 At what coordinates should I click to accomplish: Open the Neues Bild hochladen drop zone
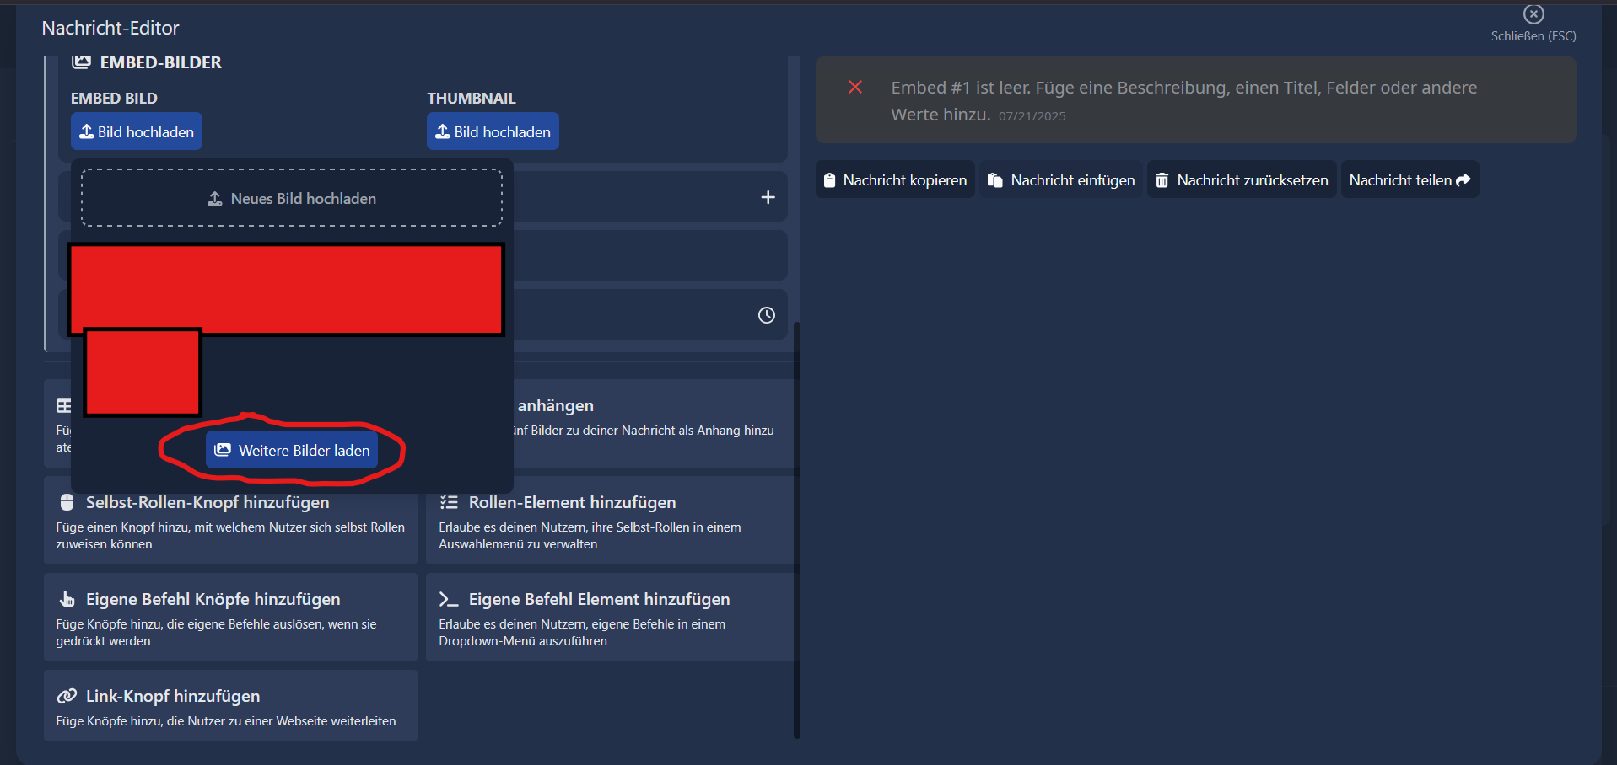click(x=292, y=198)
